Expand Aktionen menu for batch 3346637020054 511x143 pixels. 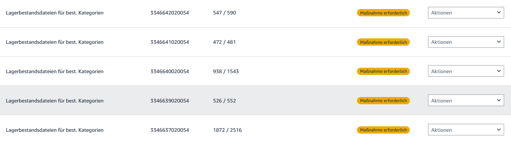tap(466, 130)
